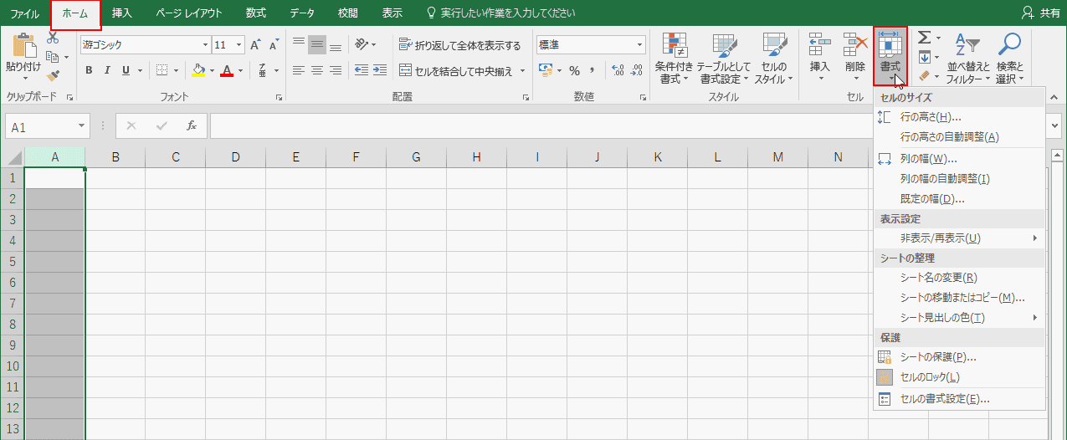This screenshot has width=1067, height=440.
Task: Click the accounting currency format icon
Action: (x=546, y=70)
